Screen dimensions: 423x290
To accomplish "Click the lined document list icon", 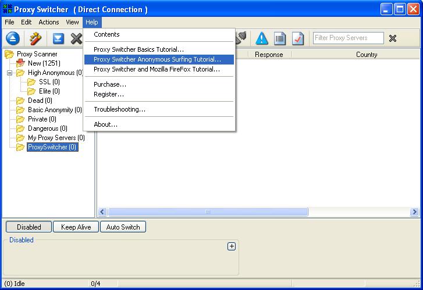I will click(x=280, y=38).
